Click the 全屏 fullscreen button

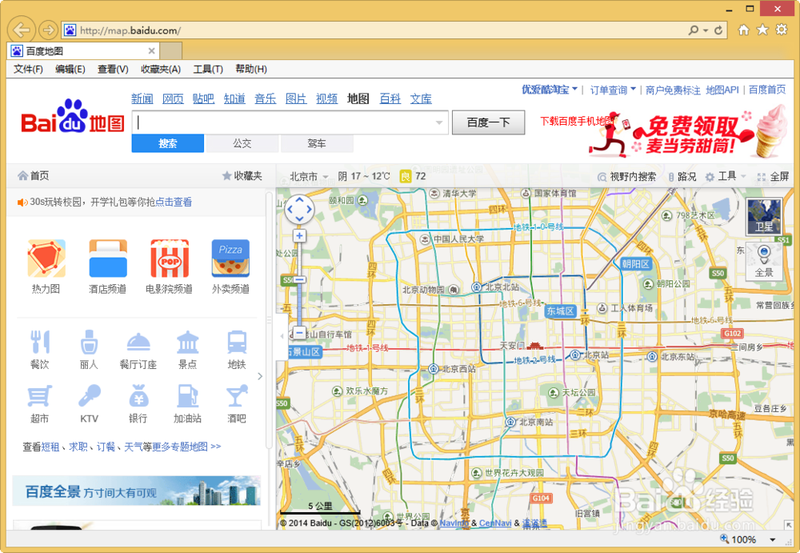click(774, 177)
